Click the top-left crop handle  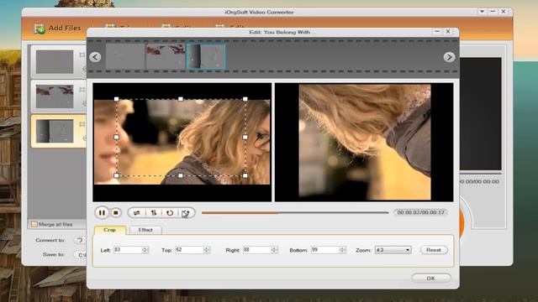pyautogui.click(x=116, y=99)
